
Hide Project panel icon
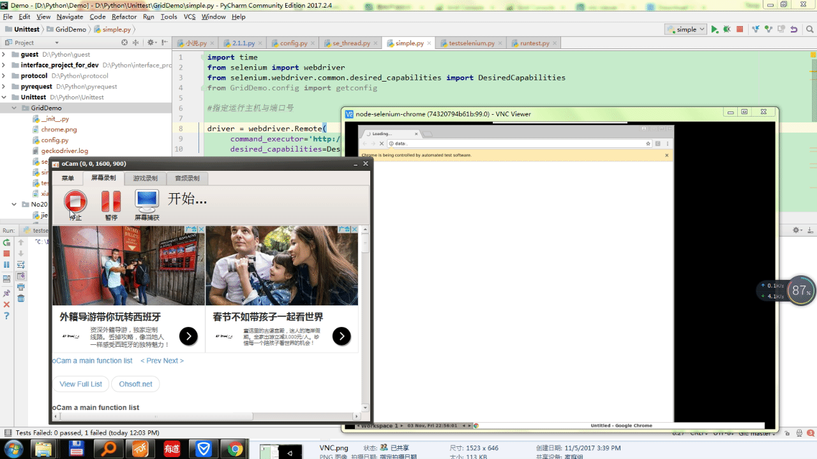pyautogui.click(x=163, y=43)
